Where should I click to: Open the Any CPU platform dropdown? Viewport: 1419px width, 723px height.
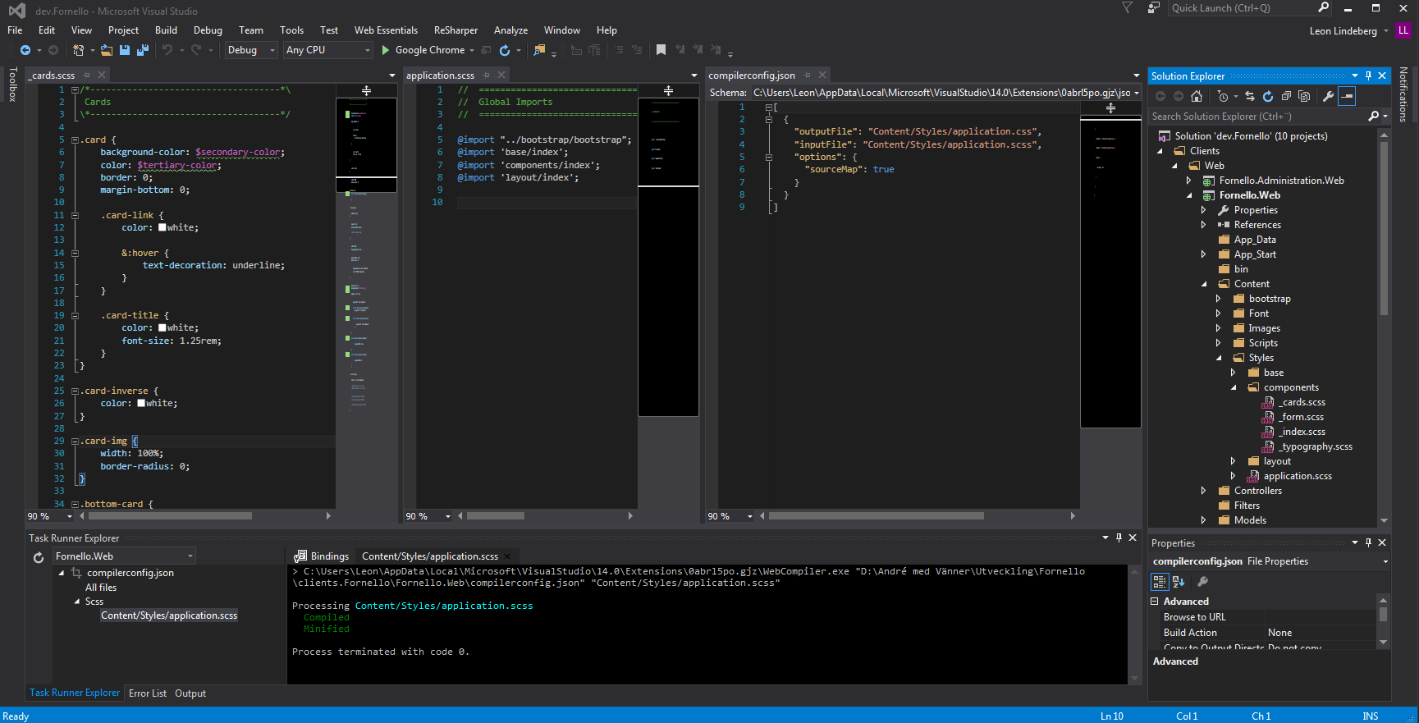click(x=327, y=50)
